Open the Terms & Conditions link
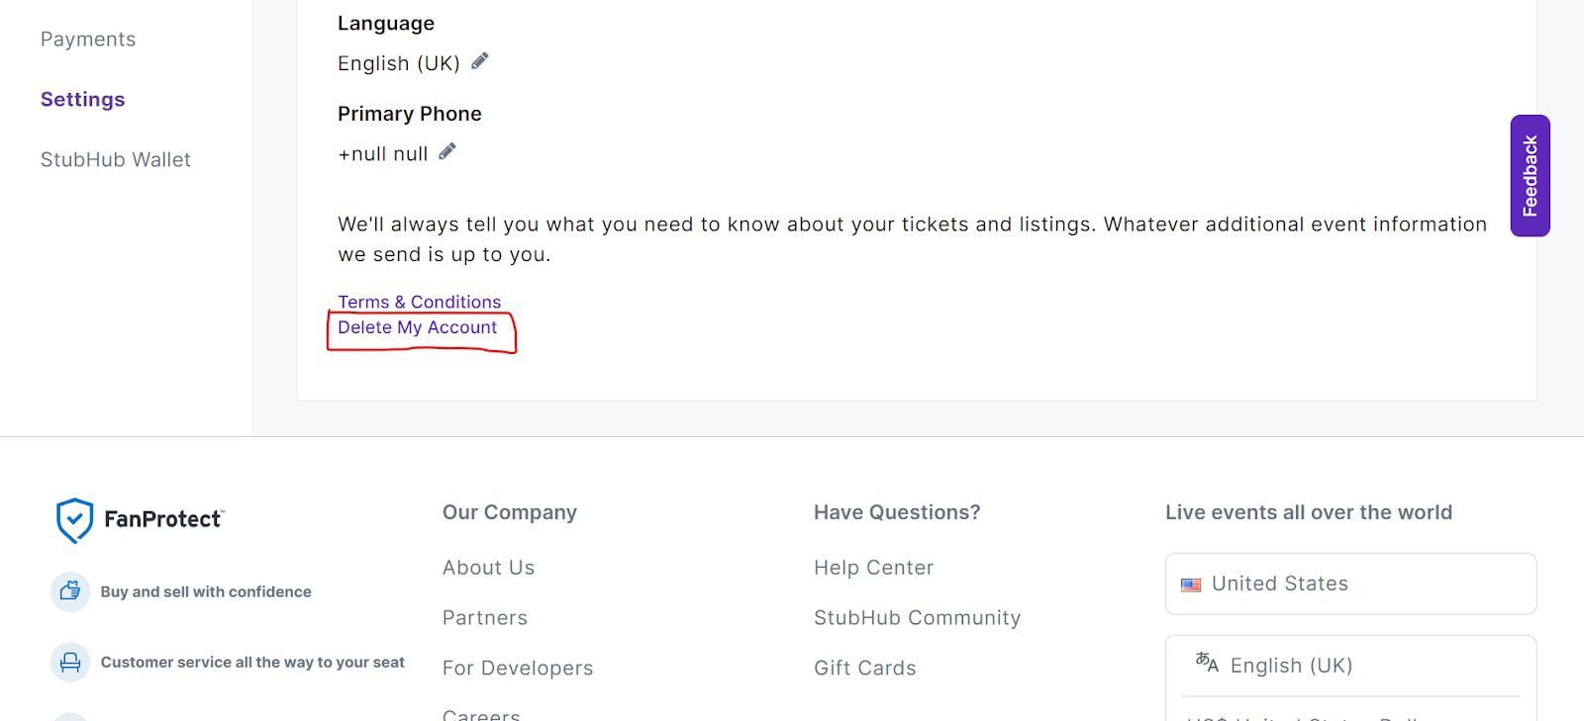 point(420,302)
